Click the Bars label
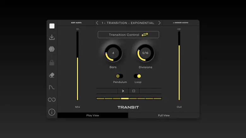 click(113, 67)
